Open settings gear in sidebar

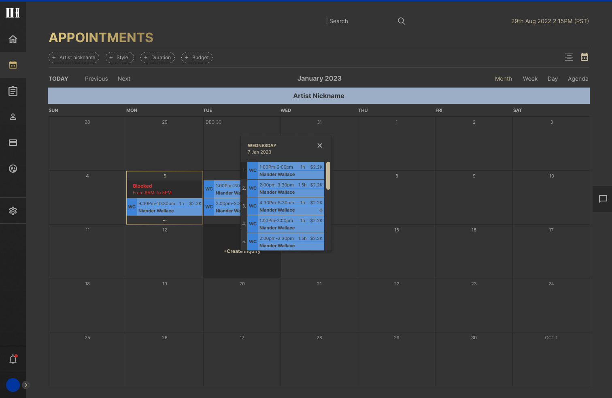[x=13, y=211]
